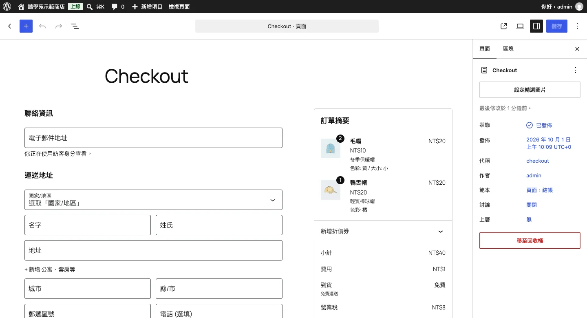Toggle the blue block inserter plus button
587x318 pixels.
click(x=26, y=26)
